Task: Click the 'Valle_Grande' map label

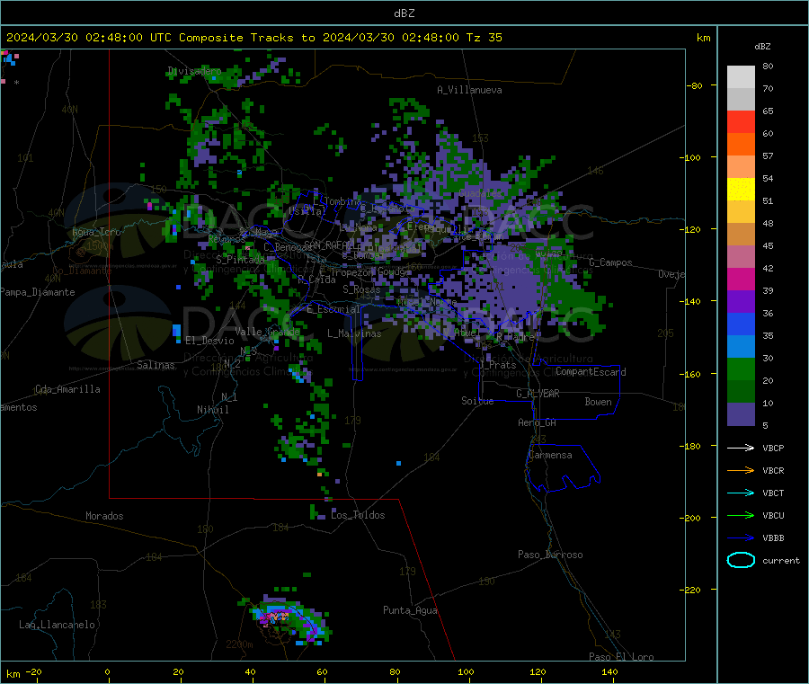Action: pos(267,331)
